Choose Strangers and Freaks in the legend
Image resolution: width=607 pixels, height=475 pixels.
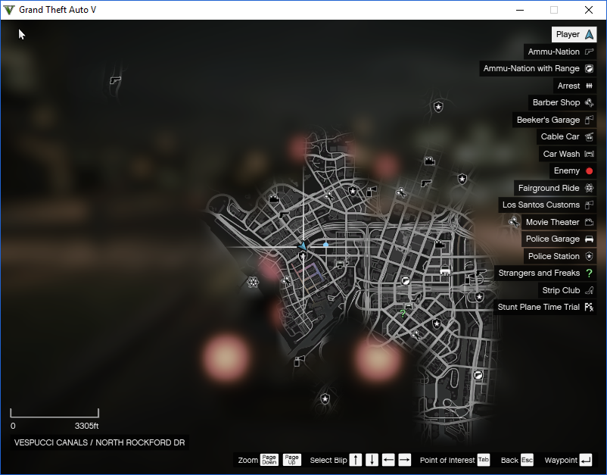(x=545, y=273)
